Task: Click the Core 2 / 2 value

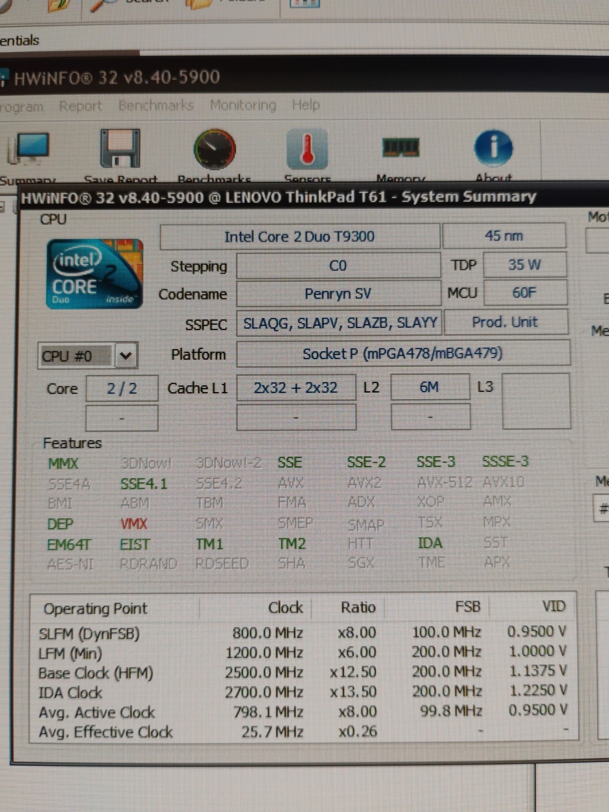Action: tap(122, 388)
